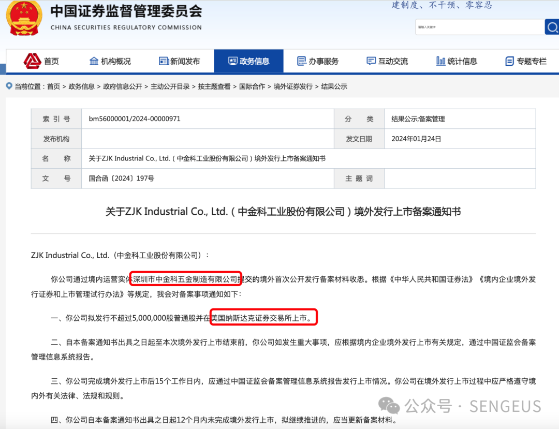The height and width of the screenshot is (429, 559).
Task: Click the 发布机构 label cell
Action: (x=56, y=139)
